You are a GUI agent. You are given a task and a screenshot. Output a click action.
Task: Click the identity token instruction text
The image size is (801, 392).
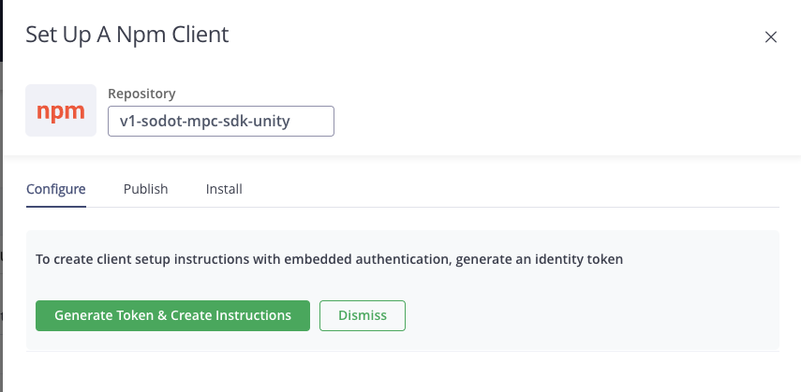point(329,259)
